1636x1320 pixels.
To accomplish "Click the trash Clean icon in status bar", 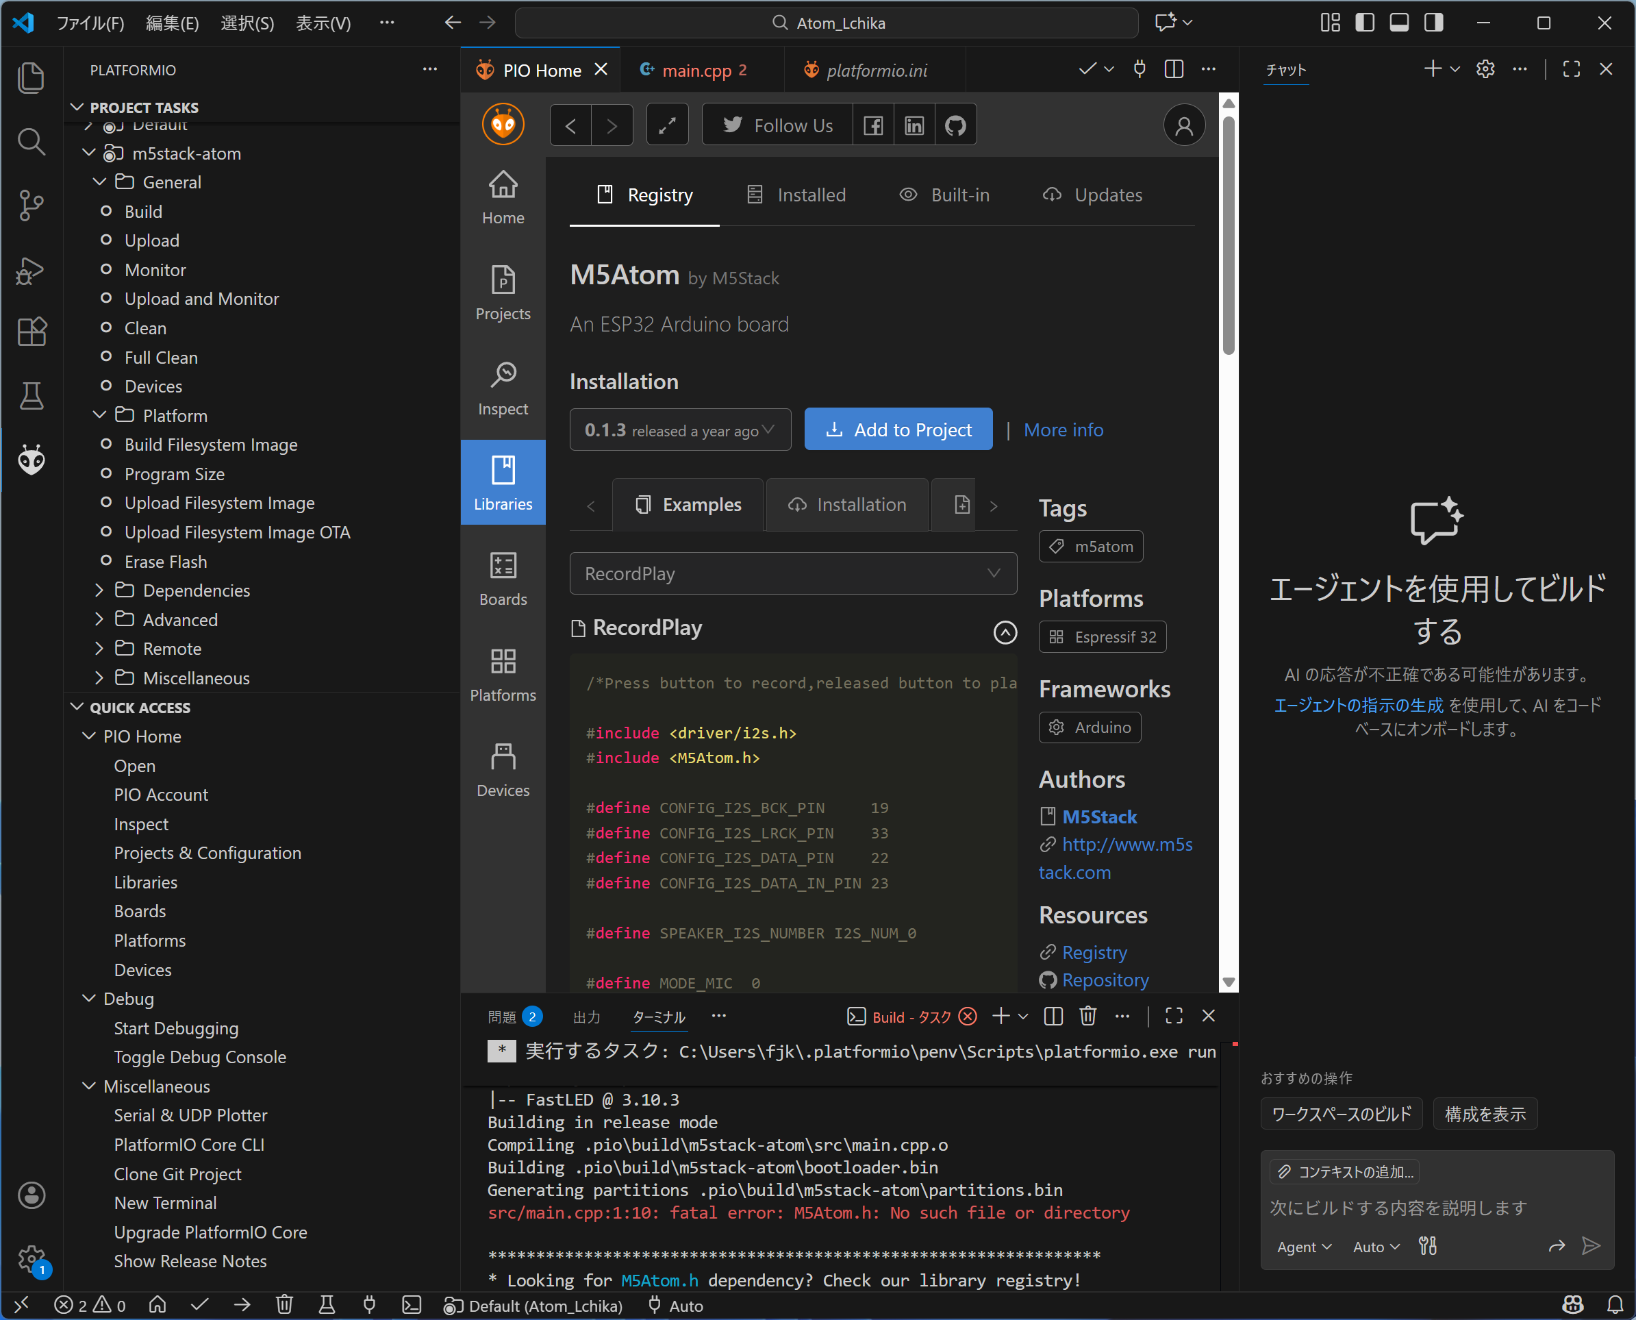I will 284,1305.
